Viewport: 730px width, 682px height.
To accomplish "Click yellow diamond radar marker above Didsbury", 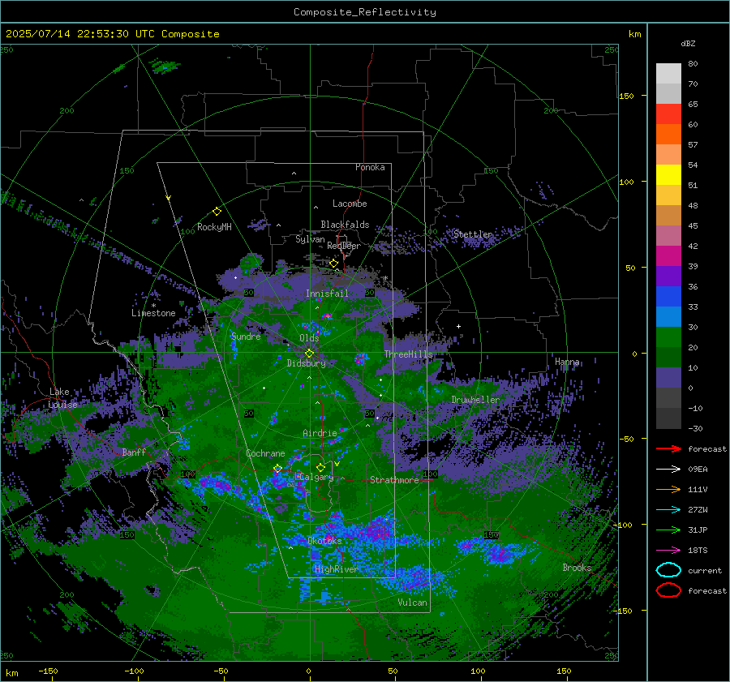I will point(309,354).
